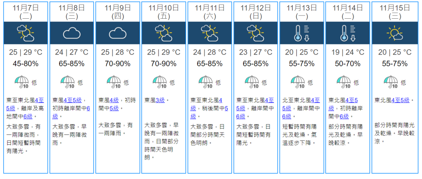
Task: Select the 11月7日 (二) date header
Action: 25,11
